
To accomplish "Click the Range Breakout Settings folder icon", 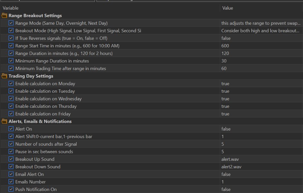I will [x=4, y=15].
